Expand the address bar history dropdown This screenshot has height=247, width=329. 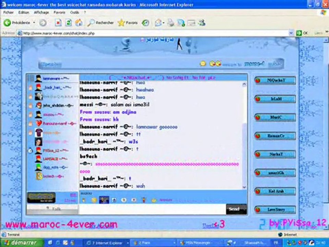[x=291, y=33]
